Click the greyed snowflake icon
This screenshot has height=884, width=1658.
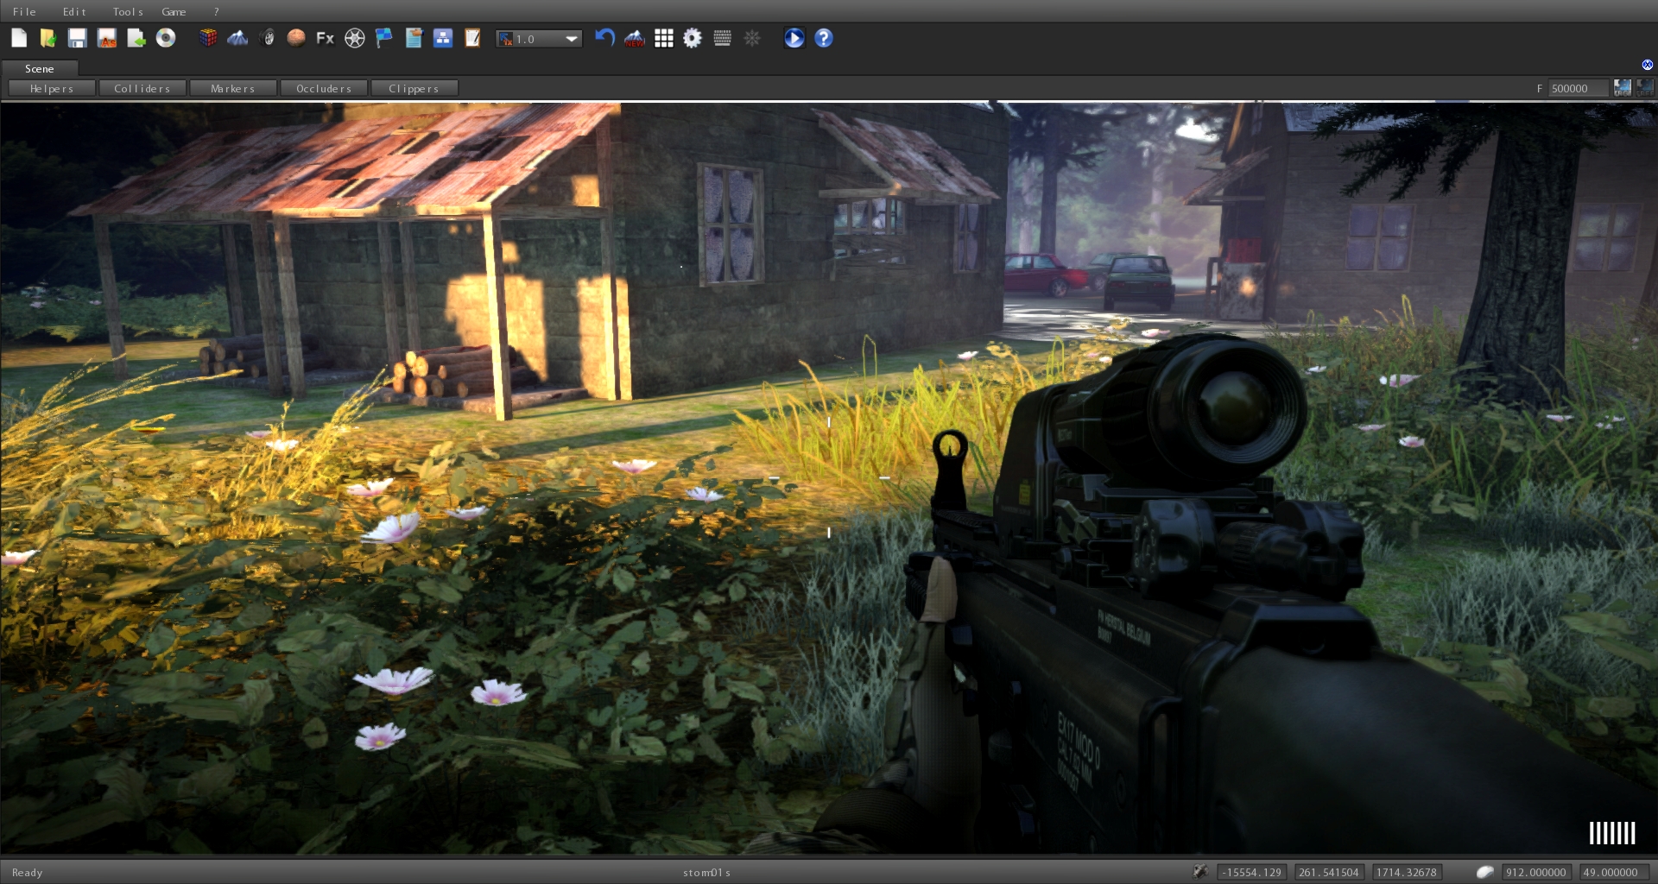752,38
